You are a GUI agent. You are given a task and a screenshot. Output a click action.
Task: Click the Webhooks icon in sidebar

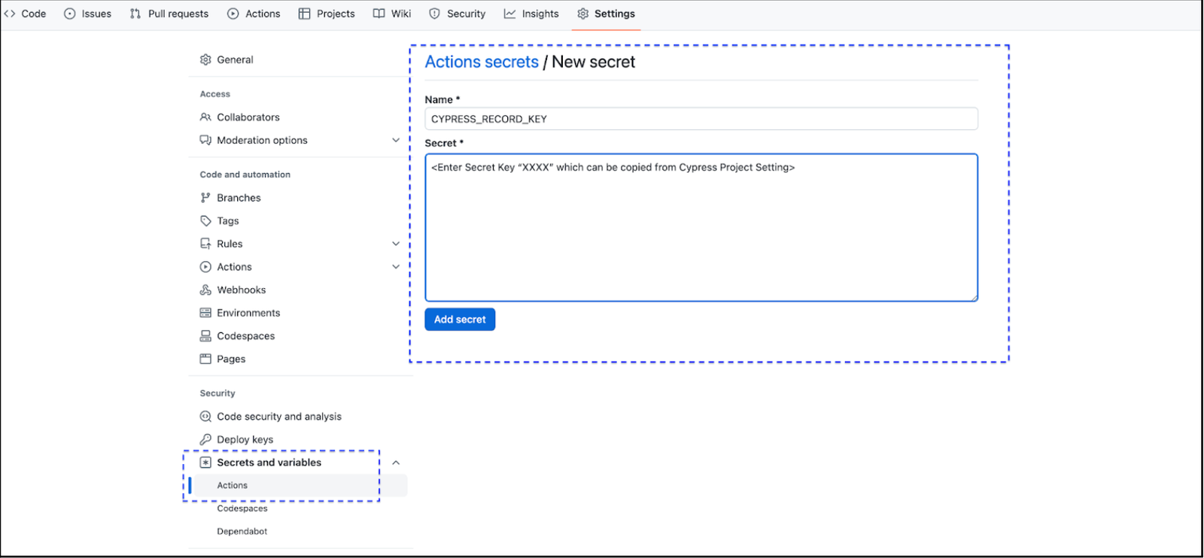click(205, 290)
